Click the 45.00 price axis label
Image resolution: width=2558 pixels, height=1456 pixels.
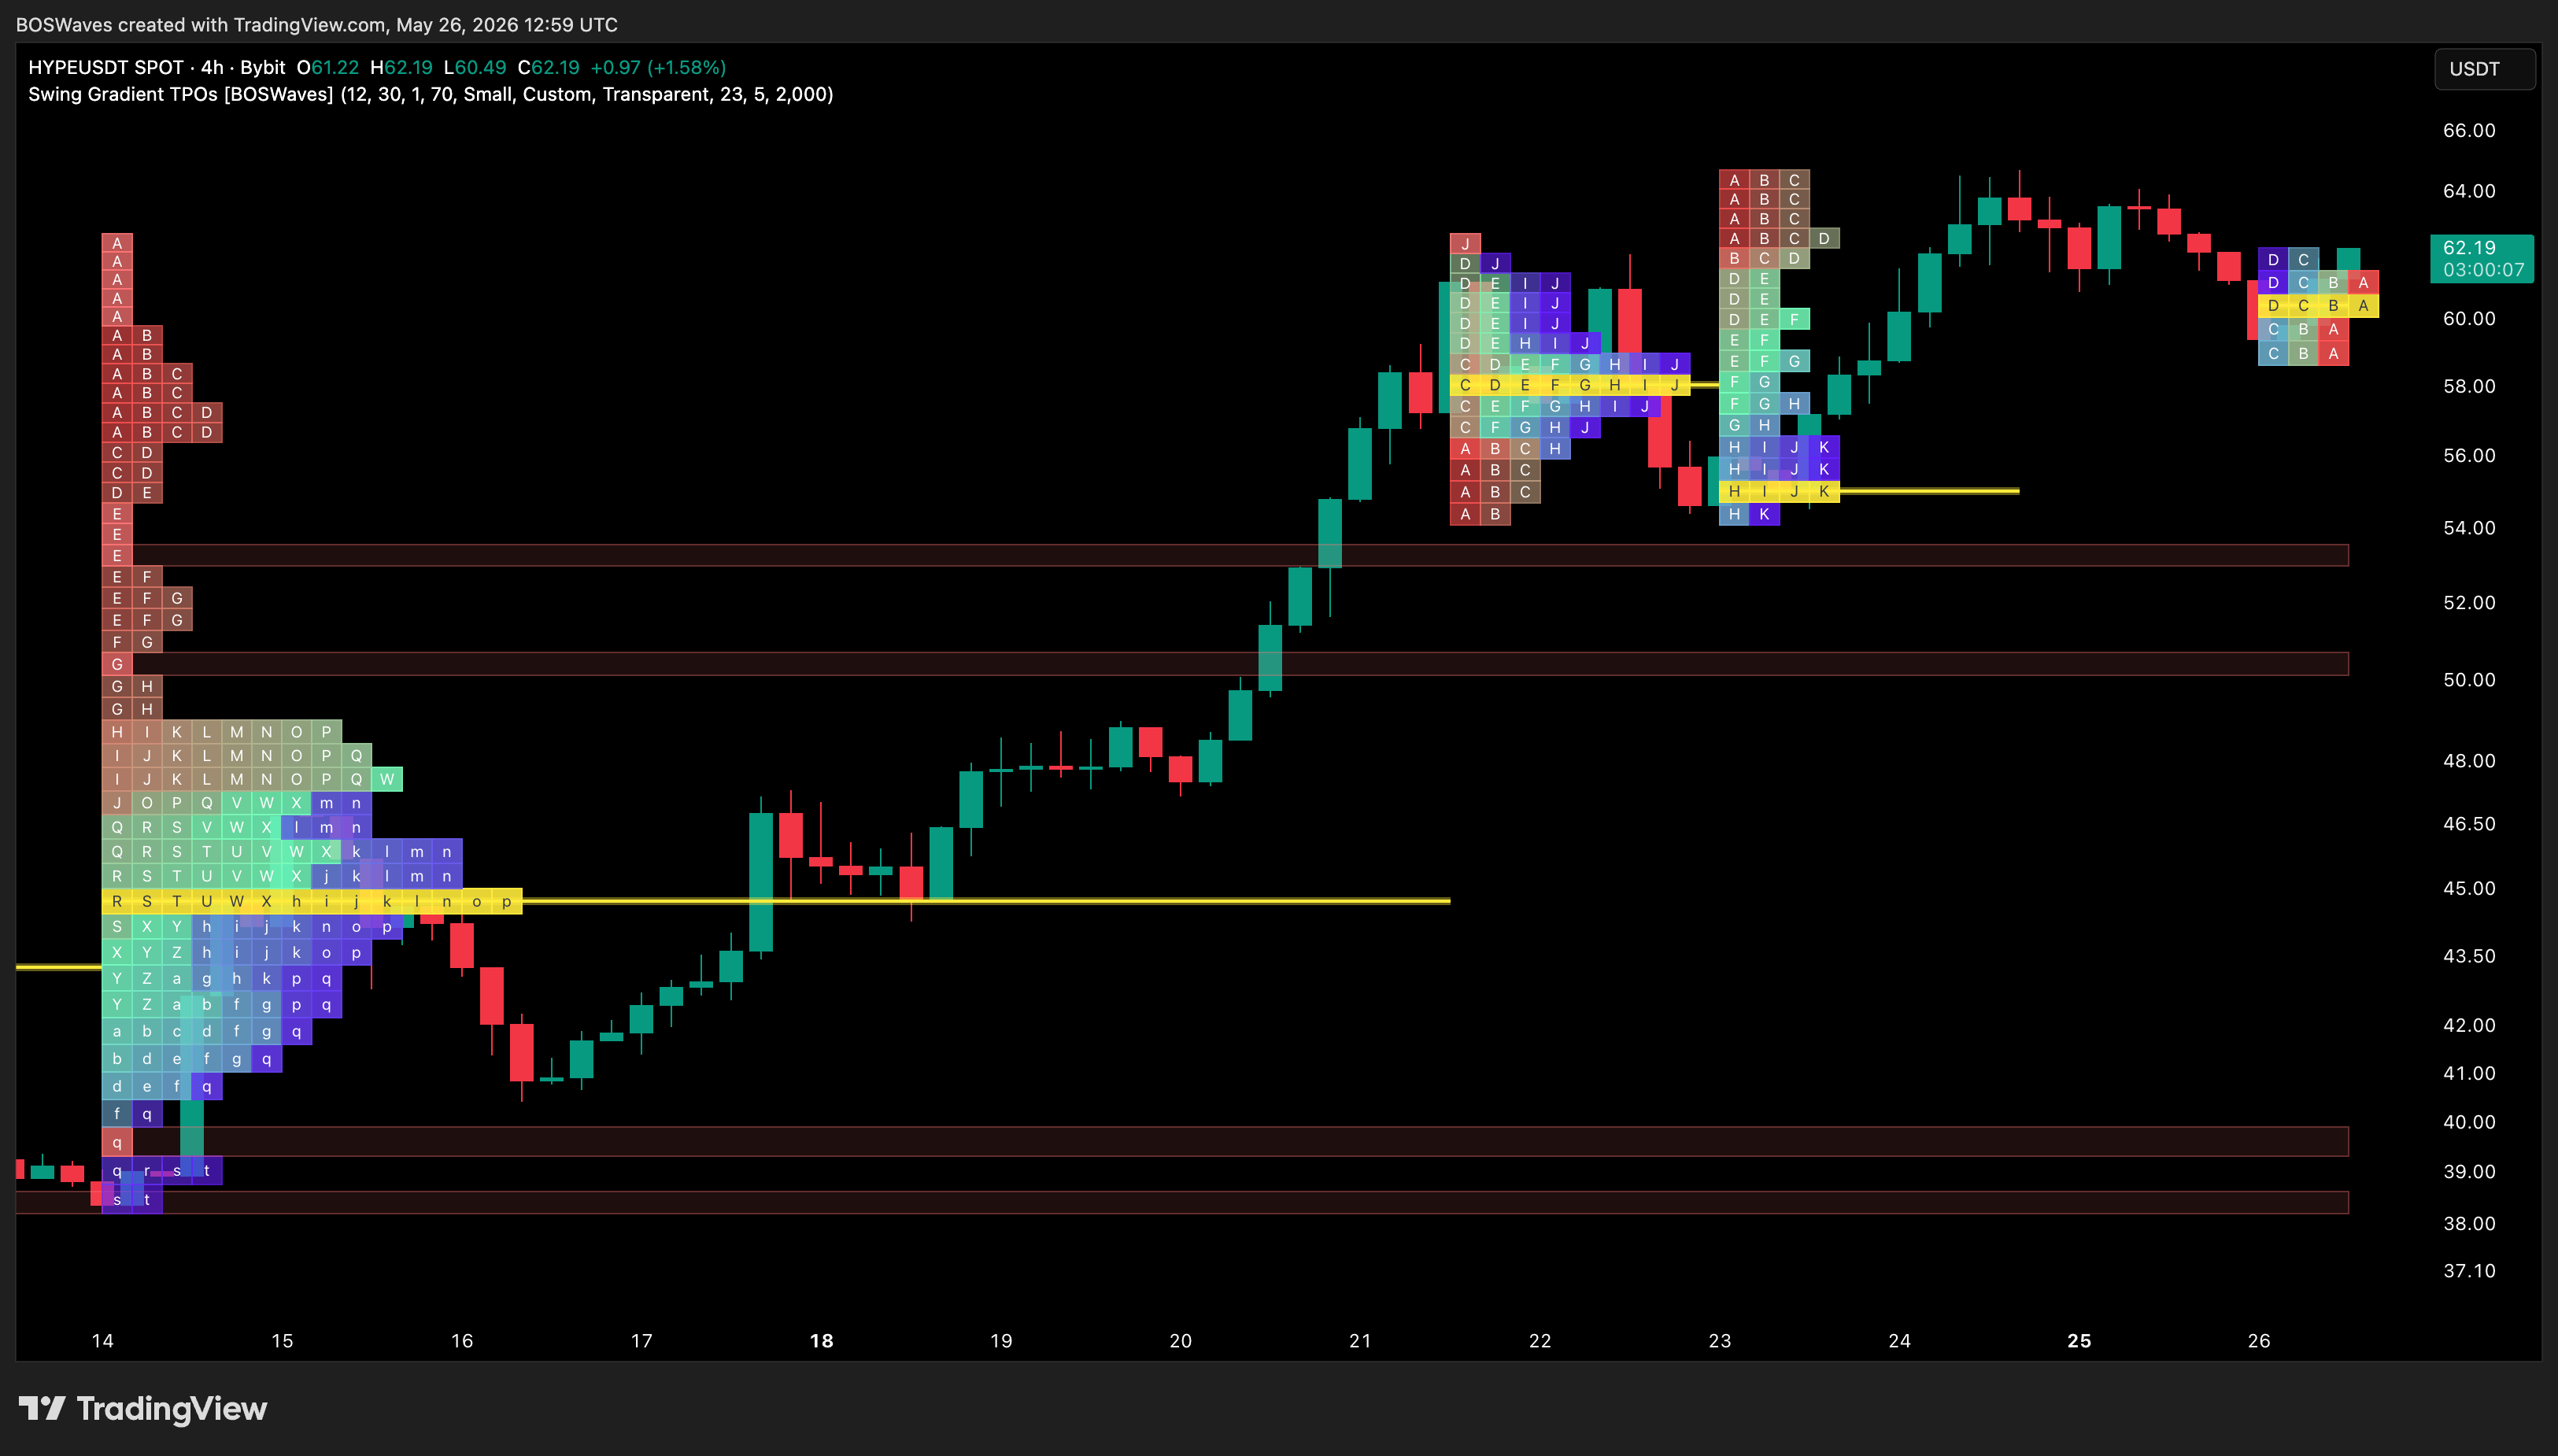tap(2469, 888)
